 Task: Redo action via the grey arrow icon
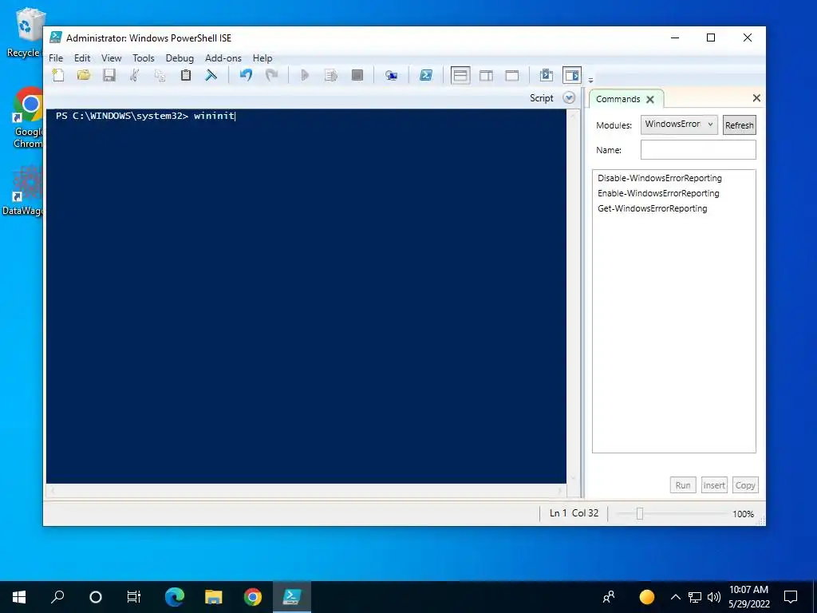(271, 75)
